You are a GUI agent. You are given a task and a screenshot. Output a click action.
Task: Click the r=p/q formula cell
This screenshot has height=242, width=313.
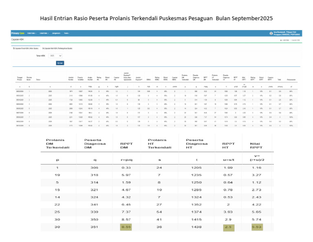127,160
